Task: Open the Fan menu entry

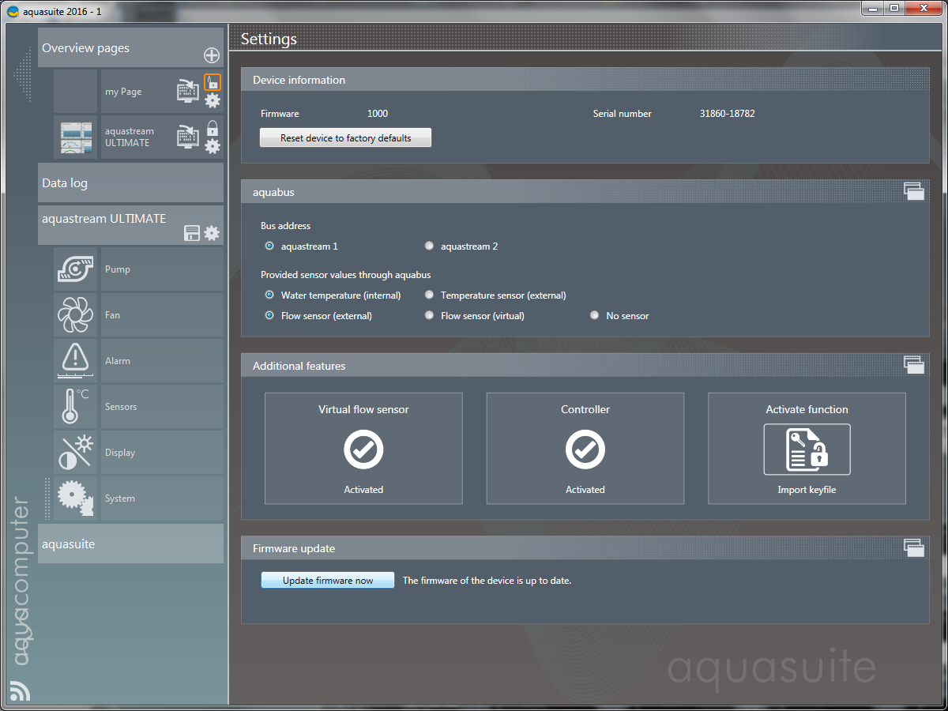Action: coord(162,315)
